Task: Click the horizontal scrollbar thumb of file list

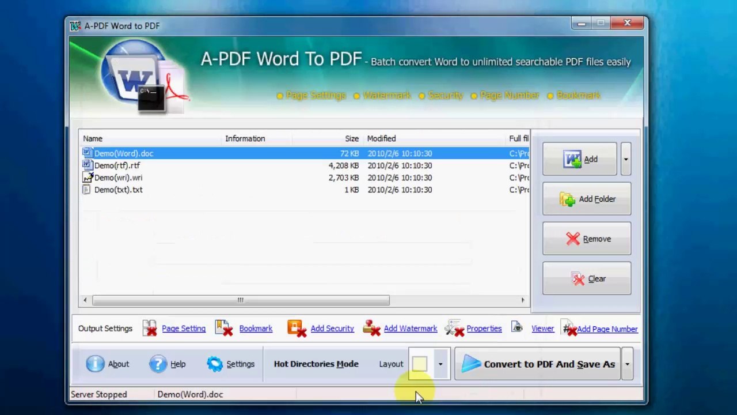Action: click(x=241, y=300)
